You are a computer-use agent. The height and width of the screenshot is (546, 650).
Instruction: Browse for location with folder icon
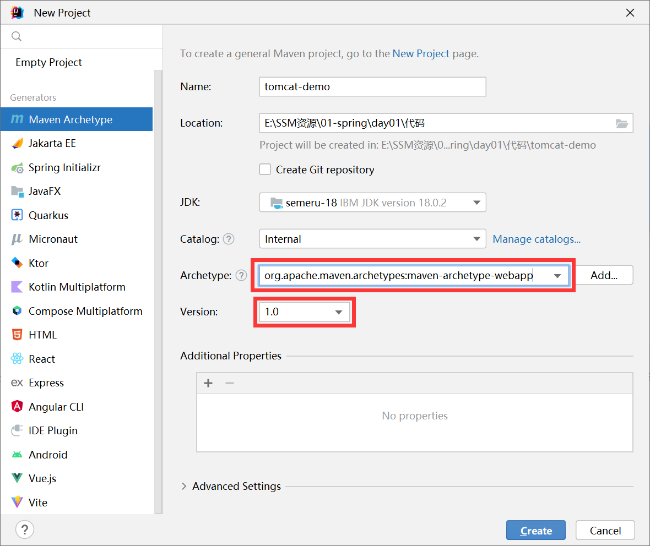(x=621, y=123)
